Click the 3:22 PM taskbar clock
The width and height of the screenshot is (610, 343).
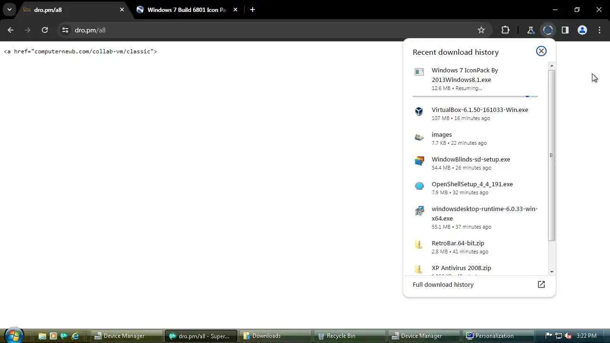587,336
